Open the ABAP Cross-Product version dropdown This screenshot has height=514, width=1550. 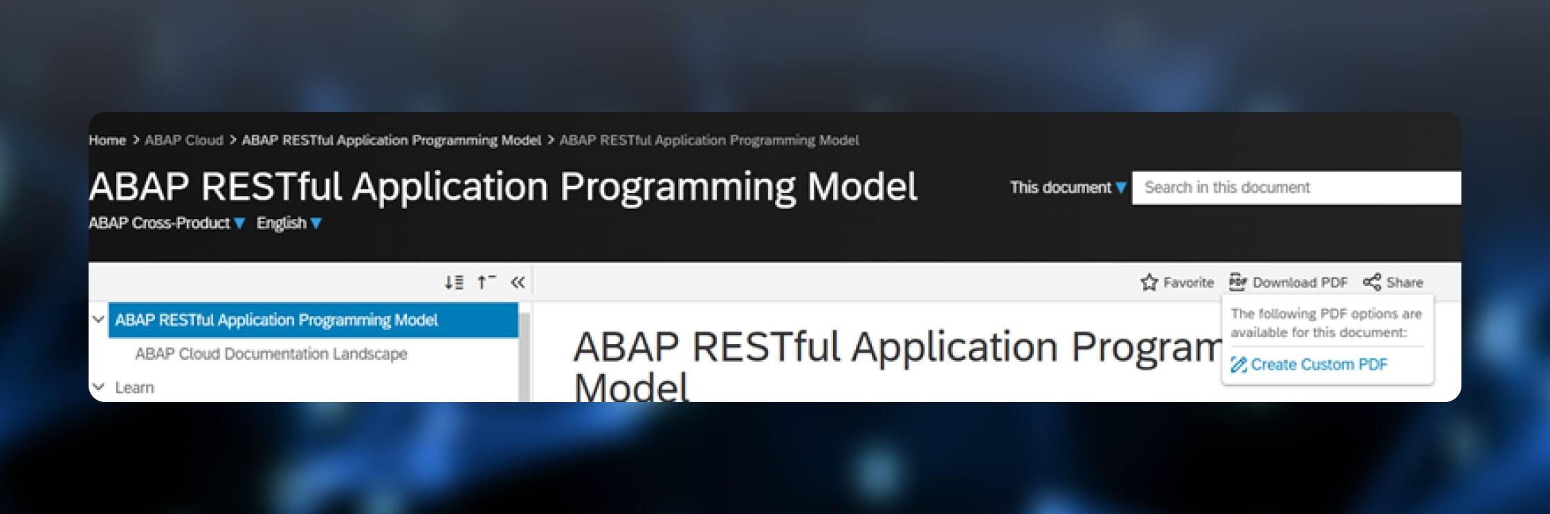(167, 223)
